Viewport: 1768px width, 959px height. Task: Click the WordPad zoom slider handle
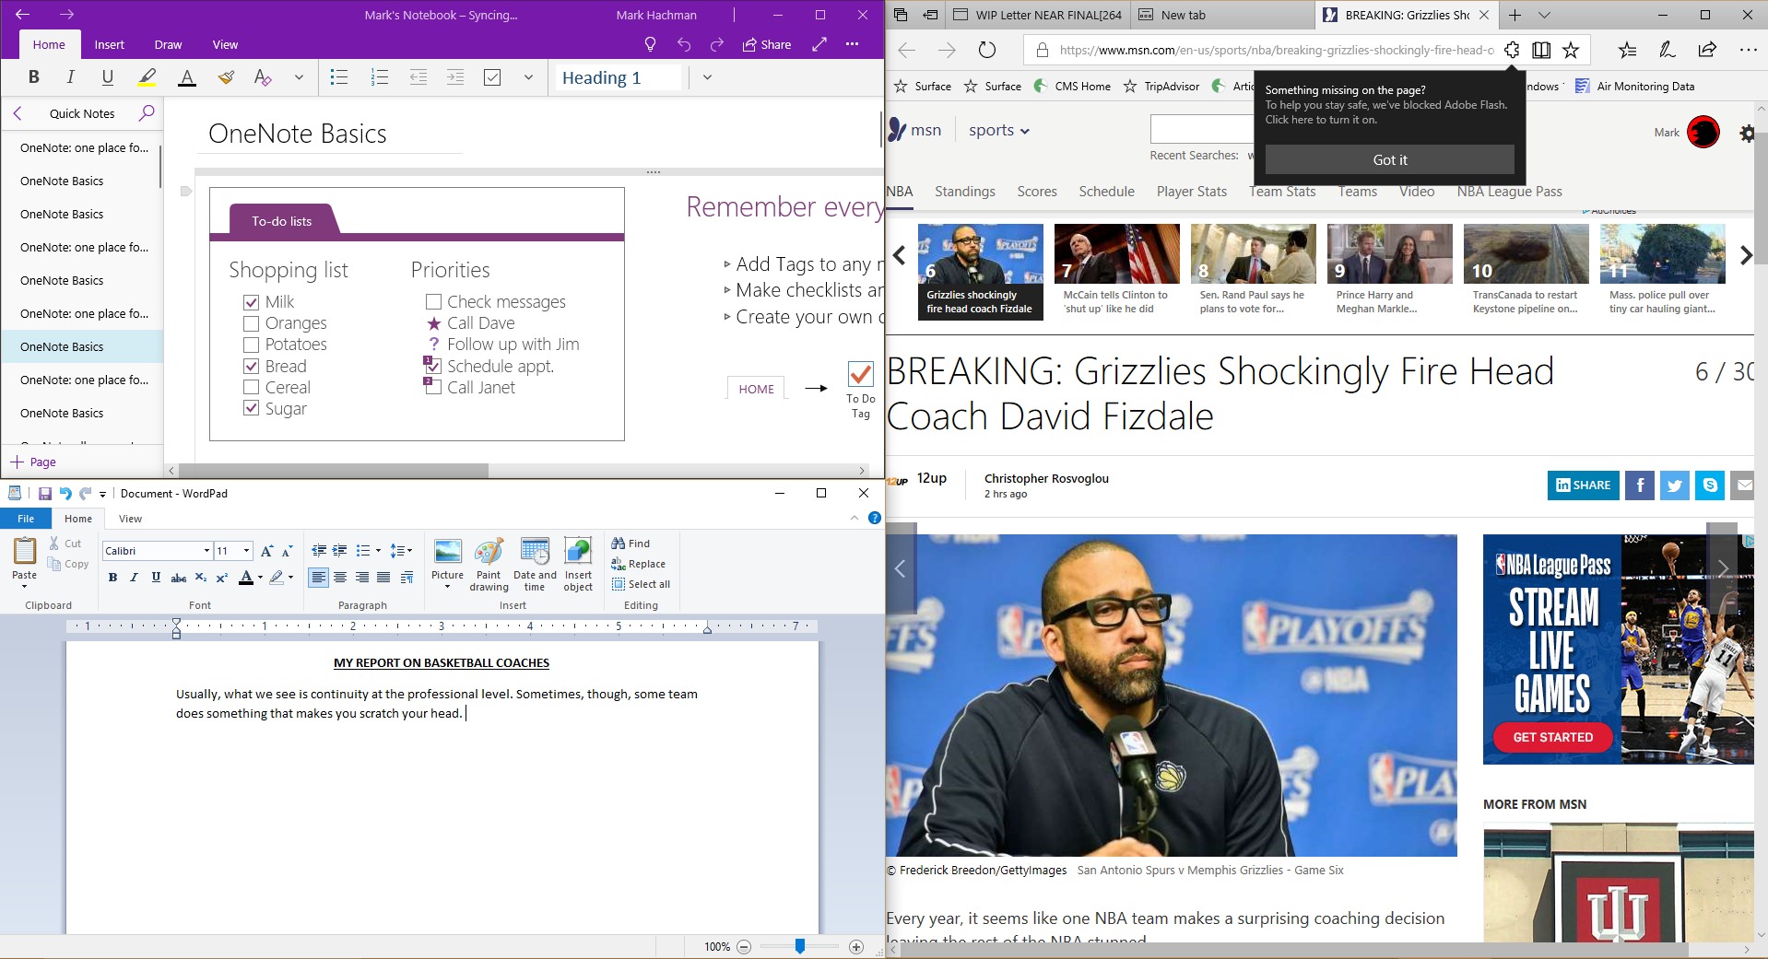[x=800, y=946]
